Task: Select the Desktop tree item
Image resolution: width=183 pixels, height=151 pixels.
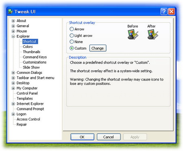Action: click(23, 83)
